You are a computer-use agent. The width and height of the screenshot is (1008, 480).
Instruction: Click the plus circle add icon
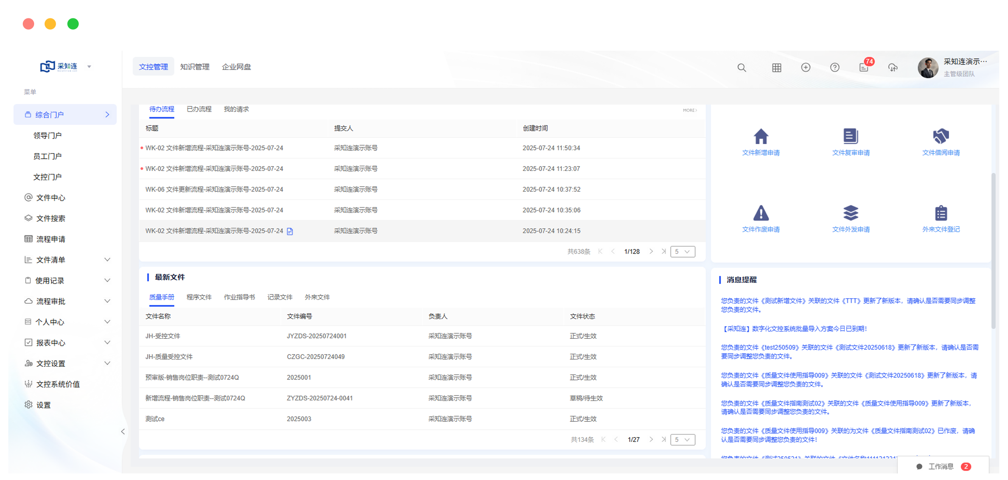coord(806,67)
